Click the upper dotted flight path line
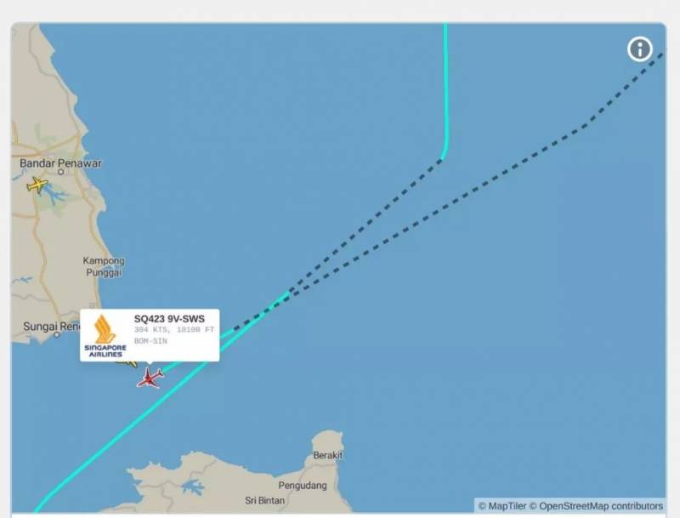Image resolution: width=680 pixels, height=518 pixels. point(369,221)
